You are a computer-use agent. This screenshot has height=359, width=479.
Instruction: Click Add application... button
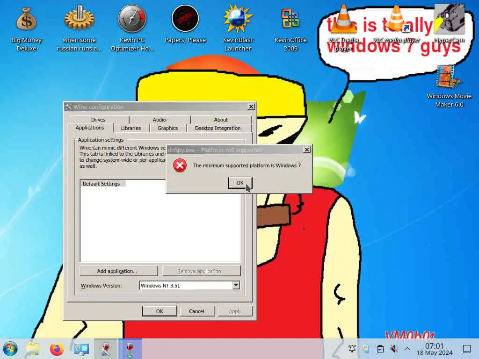(118, 271)
